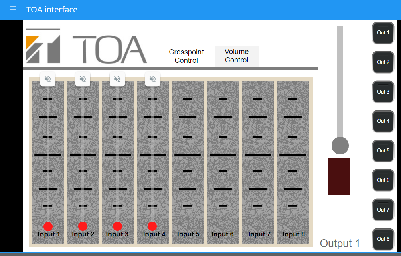Click the 'Output 1' label text
401x256 pixels.
point(340,244)
